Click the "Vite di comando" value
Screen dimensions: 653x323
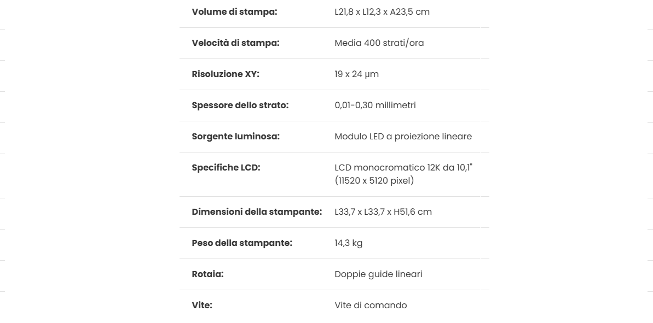point(371,306)
